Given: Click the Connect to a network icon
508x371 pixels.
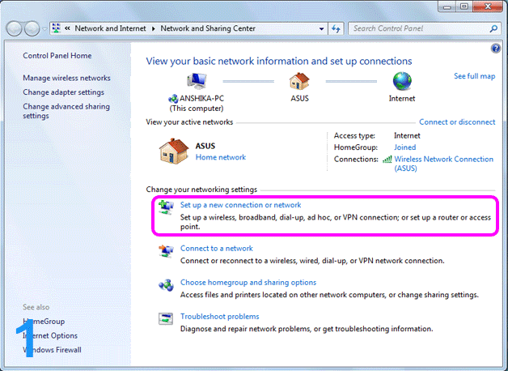Looking at the screenshot, I should [166, 251].
